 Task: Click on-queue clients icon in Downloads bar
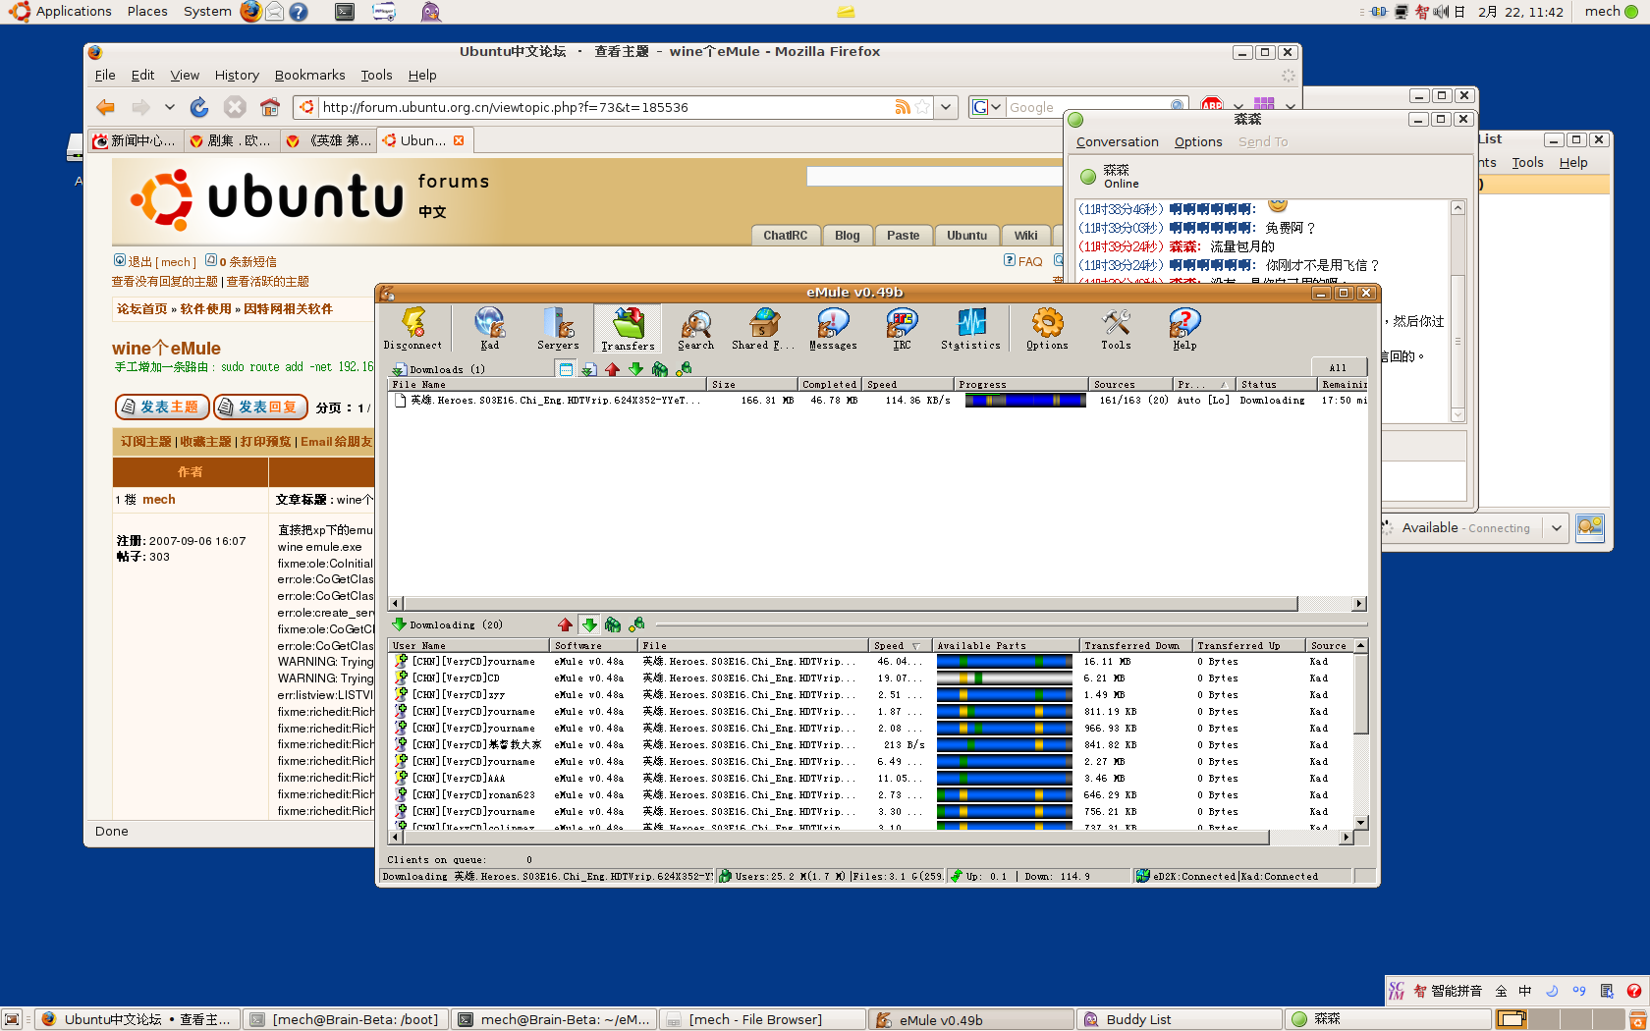click(x=660, y=369)
